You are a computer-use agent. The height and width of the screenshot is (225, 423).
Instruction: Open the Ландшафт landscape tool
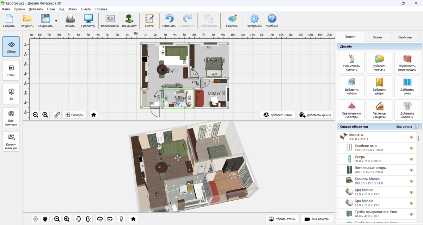click(129, 21)
